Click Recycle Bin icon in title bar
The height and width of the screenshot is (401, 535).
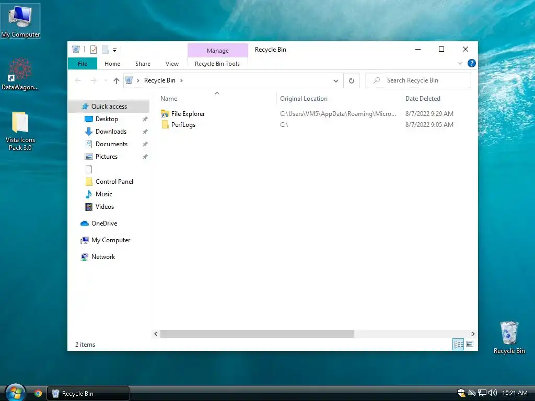(76, 50)
